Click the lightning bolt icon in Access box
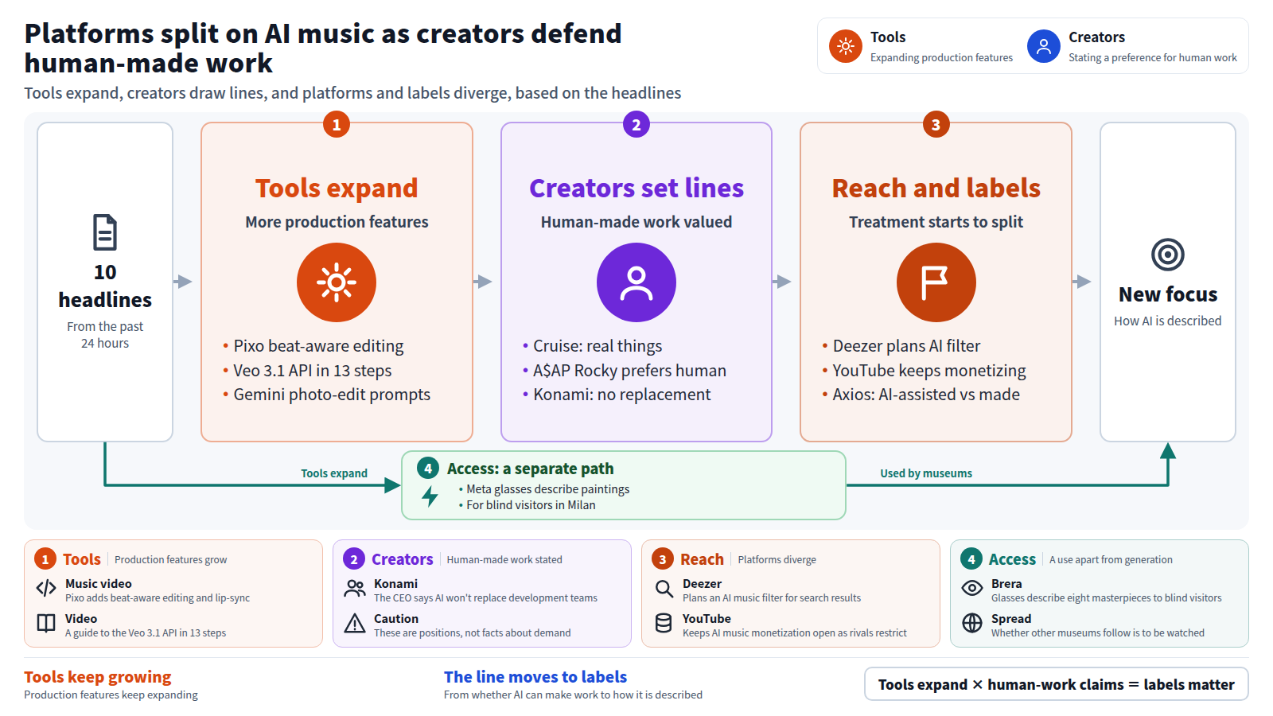 tap(430, 496)
